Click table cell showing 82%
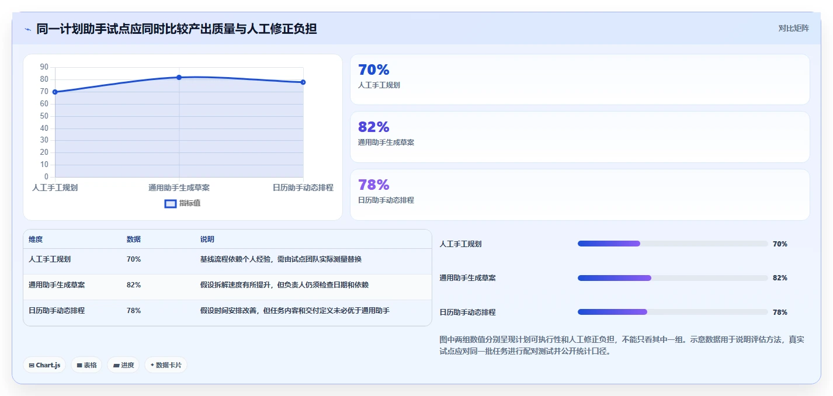 pos(134,285)
